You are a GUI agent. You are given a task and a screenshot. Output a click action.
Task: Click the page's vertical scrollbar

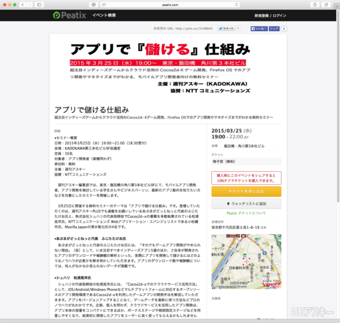[338, 106]
